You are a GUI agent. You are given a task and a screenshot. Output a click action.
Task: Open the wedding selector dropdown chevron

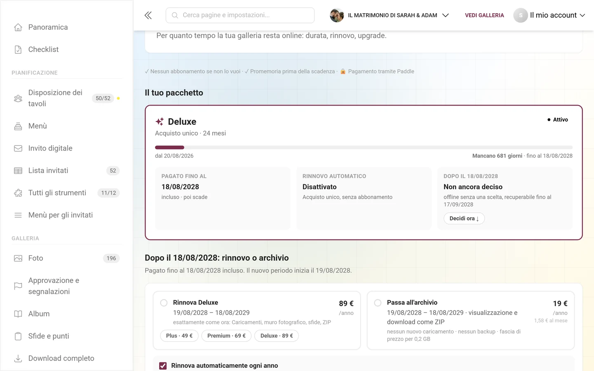click(x=445, y=15)
